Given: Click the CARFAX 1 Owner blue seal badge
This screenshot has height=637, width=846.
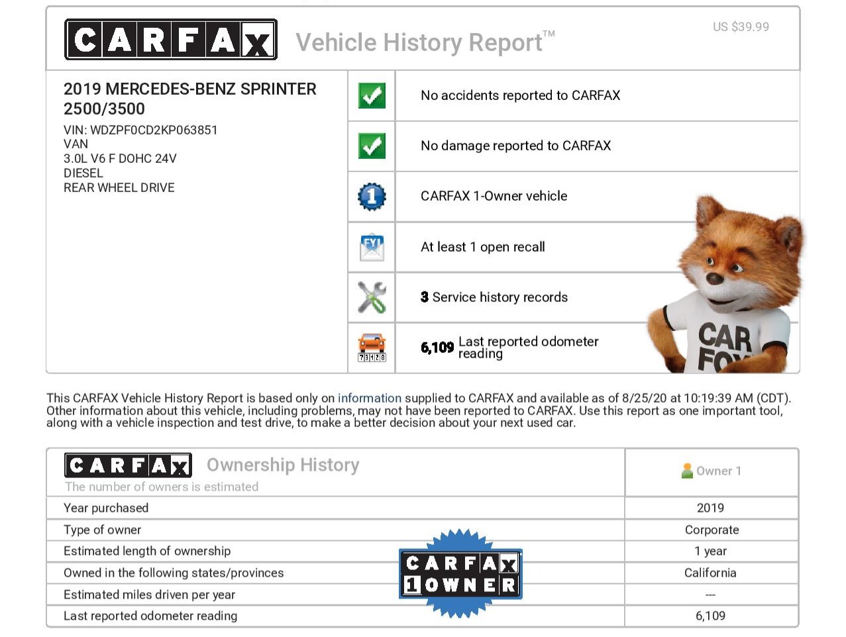Looking at the screenshot, I should click(x=460, y=573).
